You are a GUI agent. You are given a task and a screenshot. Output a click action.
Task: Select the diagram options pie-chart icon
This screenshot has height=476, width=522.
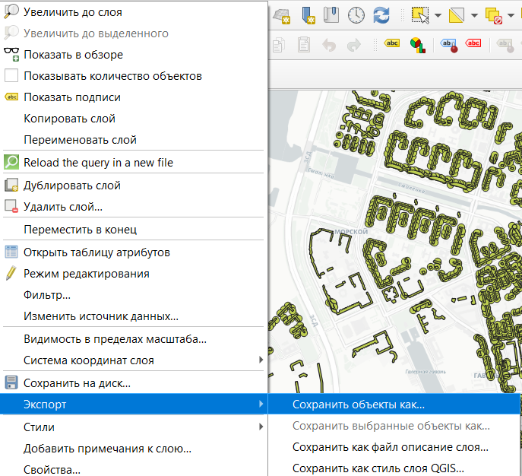(417, 46)
